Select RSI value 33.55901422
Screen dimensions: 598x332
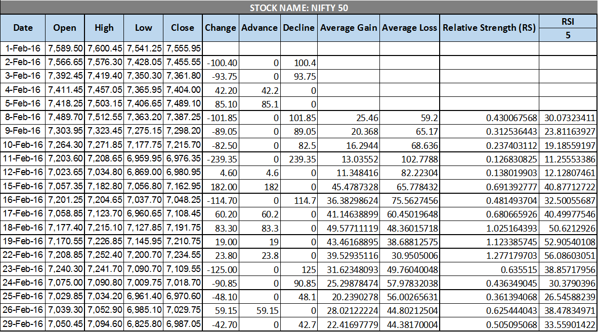pos(568,324)
